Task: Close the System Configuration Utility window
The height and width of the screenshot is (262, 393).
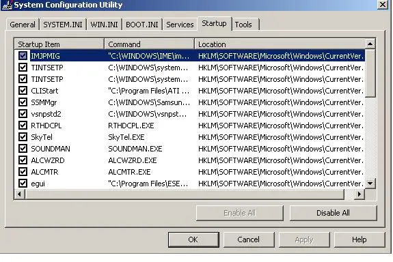Action: [383, 5]
